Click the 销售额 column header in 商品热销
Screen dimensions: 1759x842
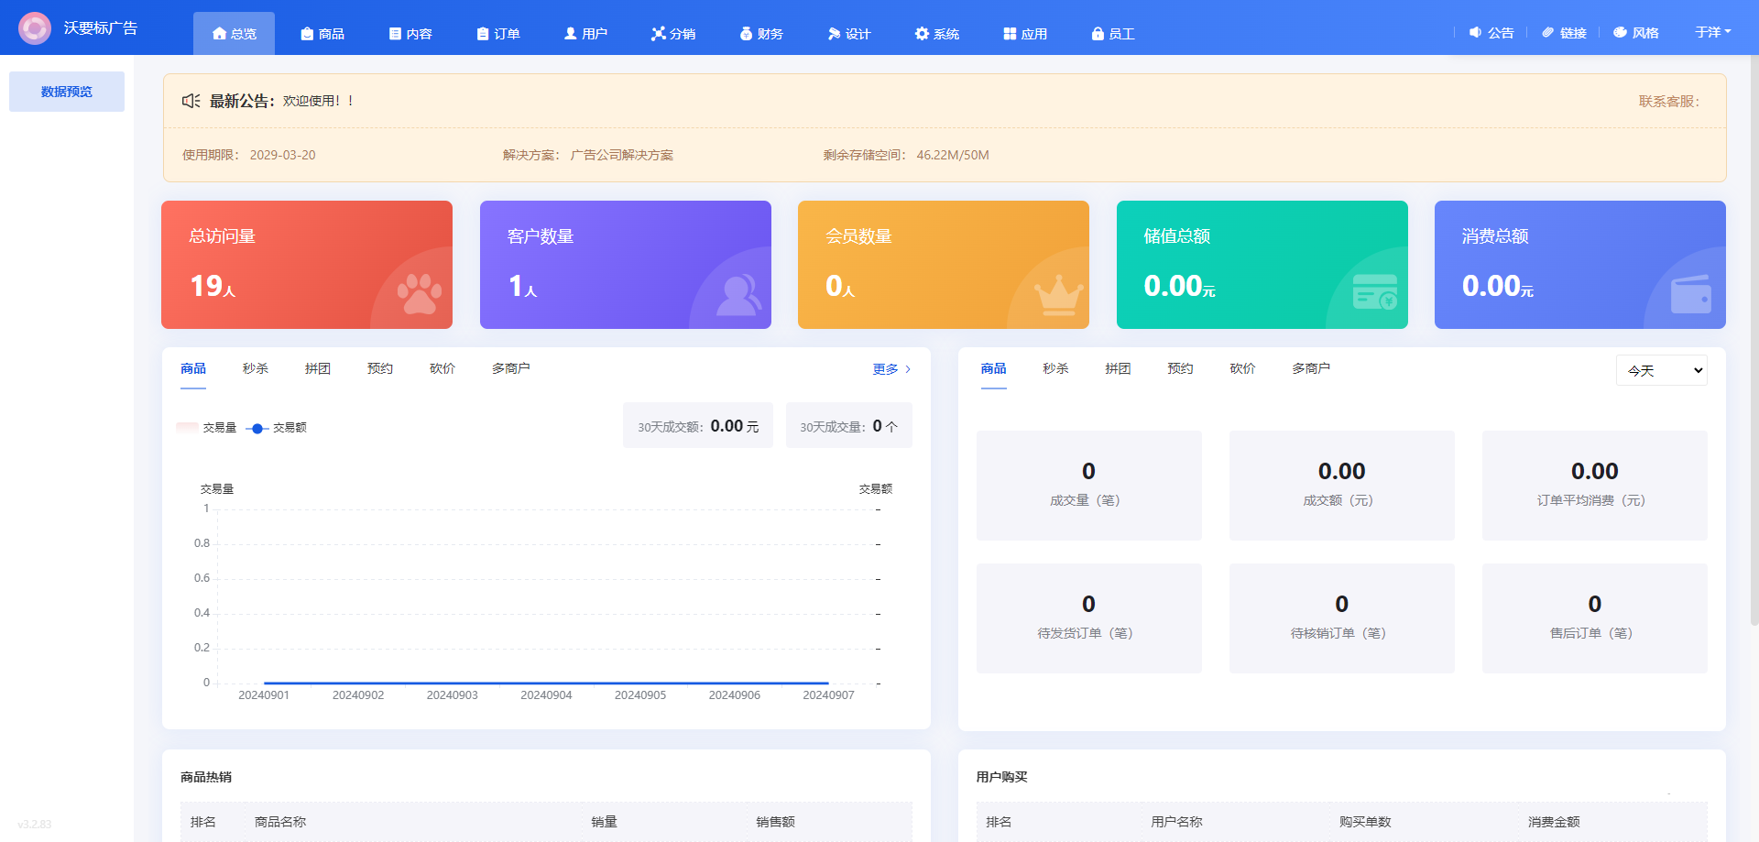click(775, 822)
